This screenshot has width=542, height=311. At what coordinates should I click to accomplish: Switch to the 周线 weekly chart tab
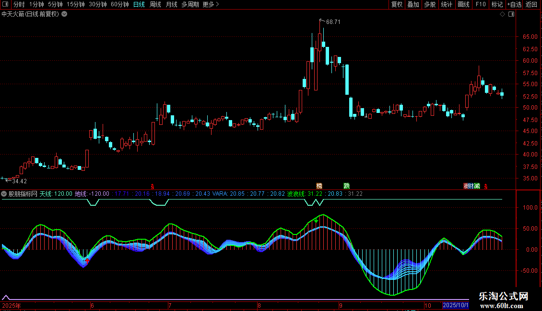[x=155, y=5]
